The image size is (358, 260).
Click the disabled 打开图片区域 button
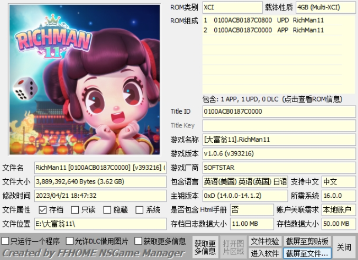pyautogui.click(x=233, y=247)
